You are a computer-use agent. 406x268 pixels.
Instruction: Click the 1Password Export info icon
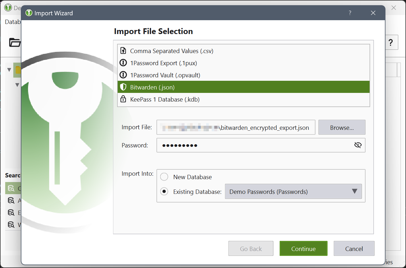123,63
